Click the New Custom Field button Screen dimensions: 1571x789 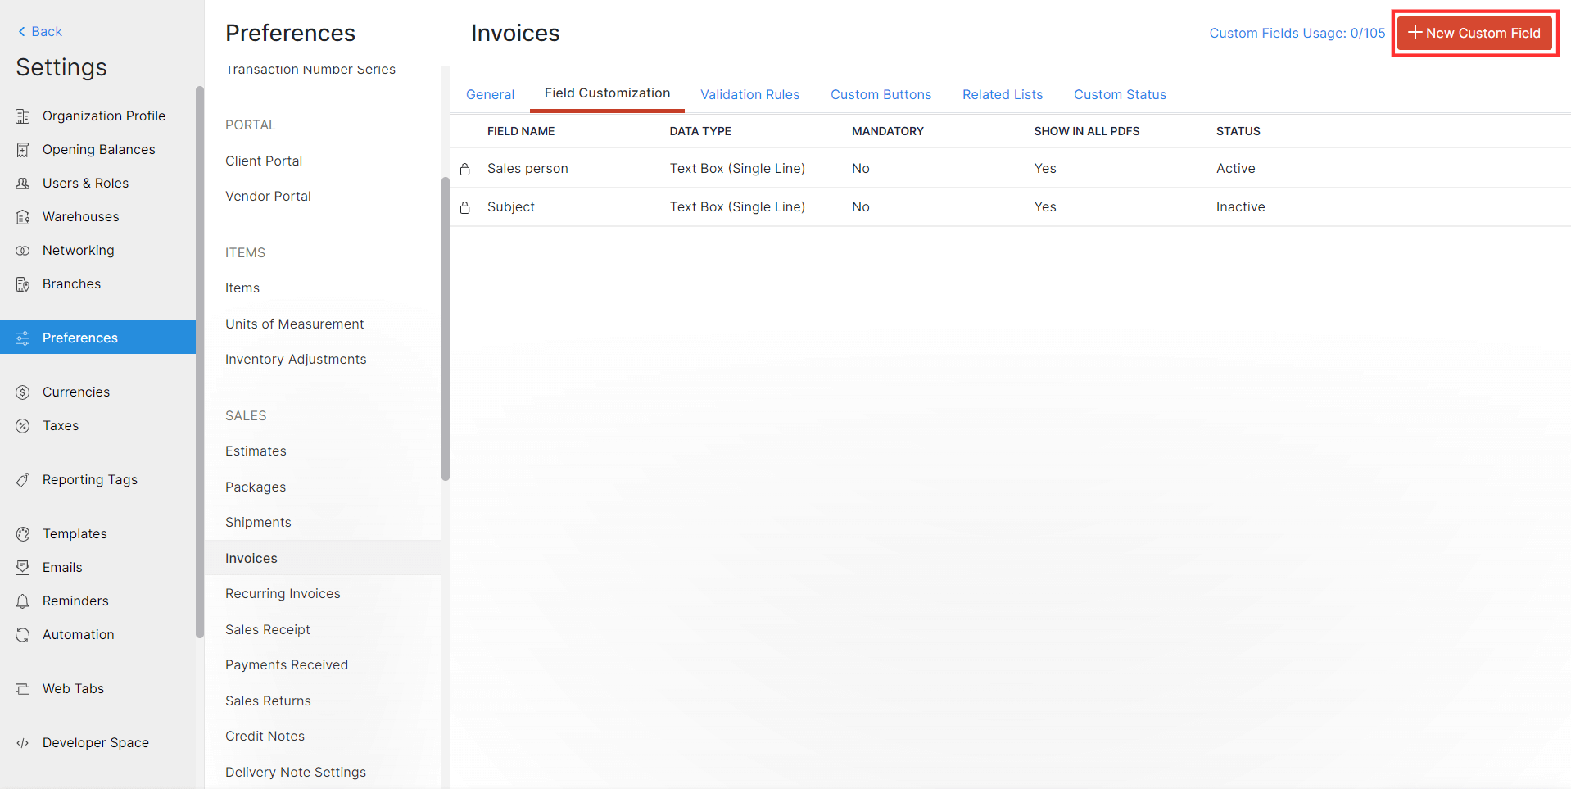(x=1474, y=33)
